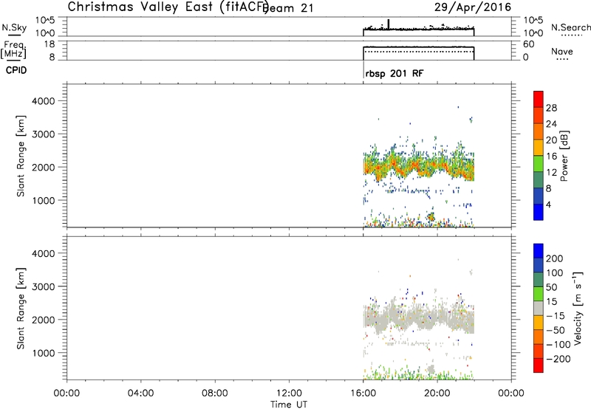Click the '08:00' time axis tick label
Viewport: 591px width, 409px height.
pyautogui.click(x=215, y=393)
